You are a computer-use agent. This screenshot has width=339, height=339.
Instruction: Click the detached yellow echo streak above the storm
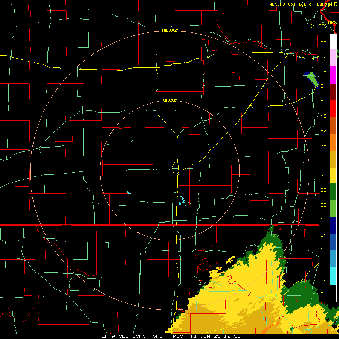pyautogui.click(x=231, y=260)
